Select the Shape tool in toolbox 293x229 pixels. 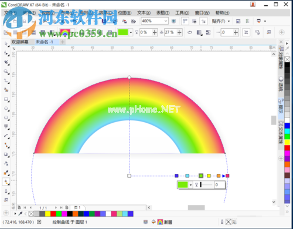click(x=6, y=53)
